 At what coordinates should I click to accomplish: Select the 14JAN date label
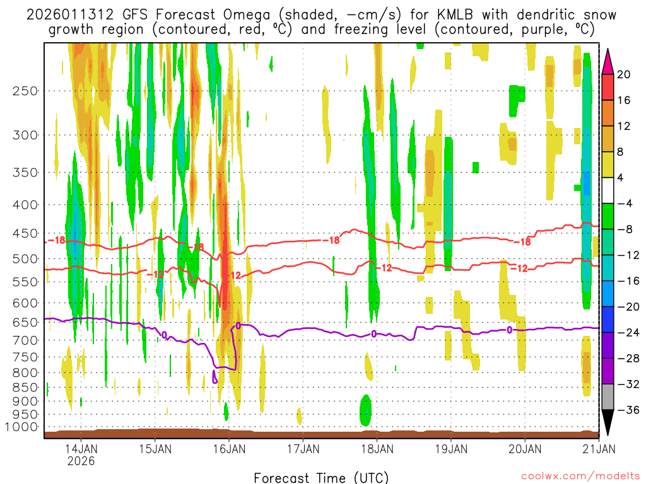point(81,448)
